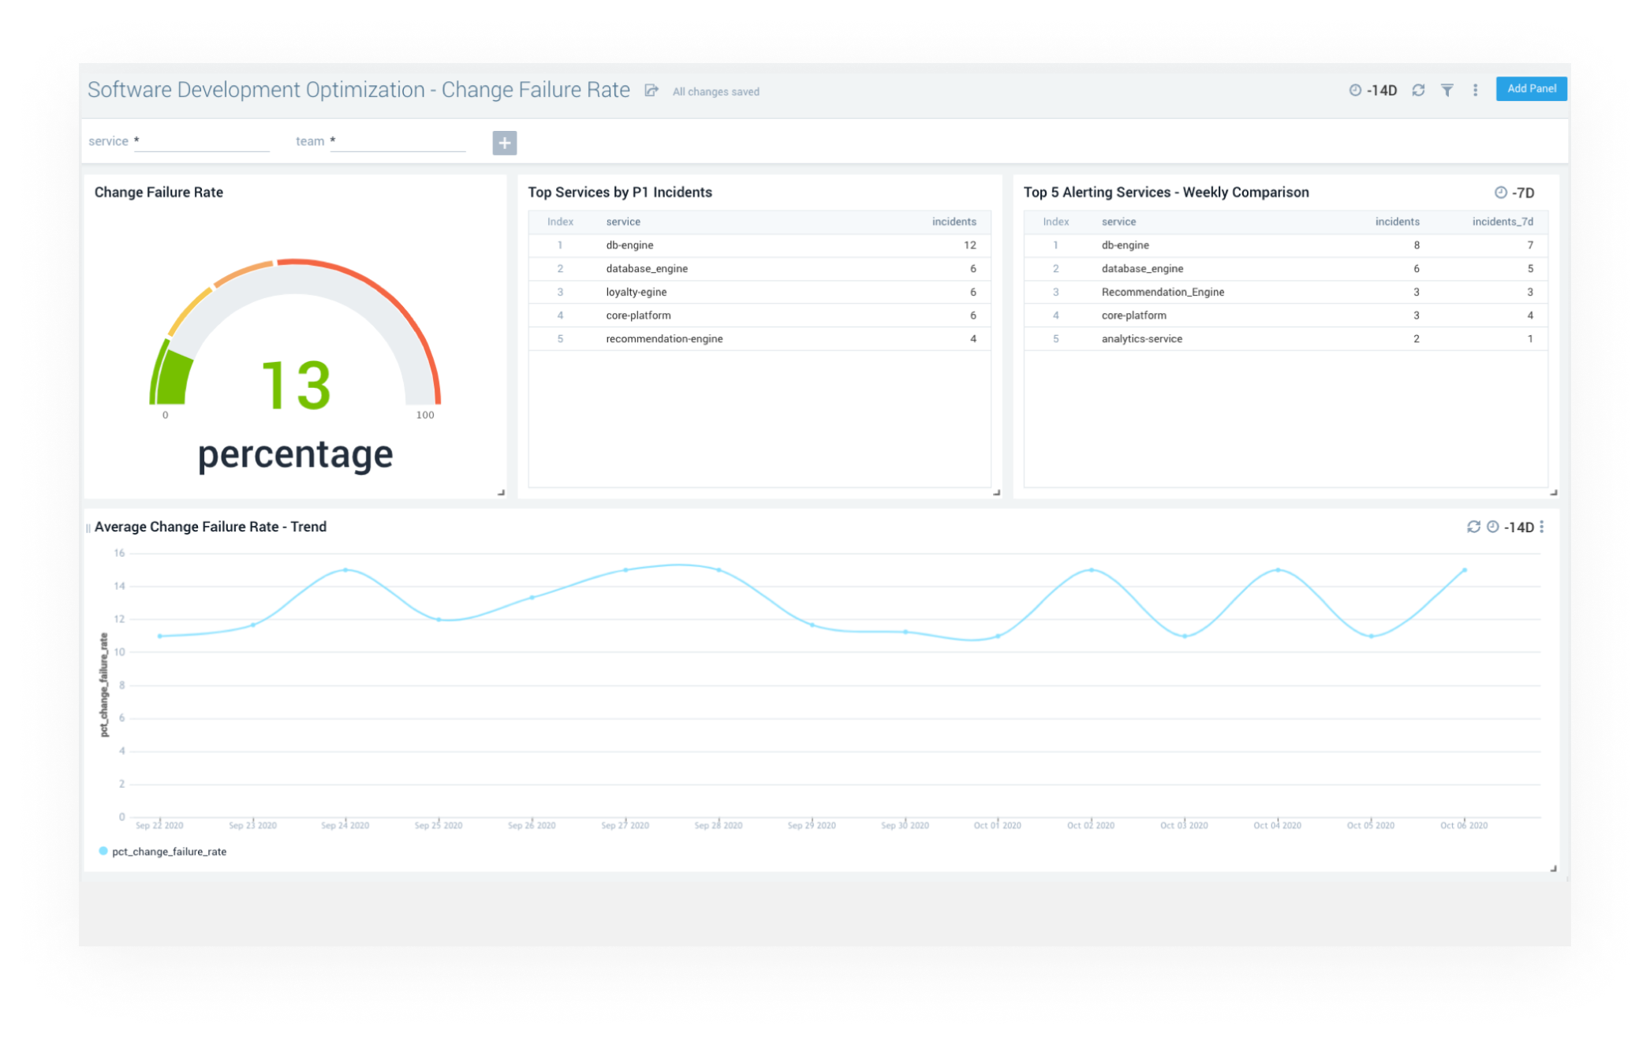
Task: Open the Trend panel kebab menu
Action: pyautogui.click(x=1542, y=527)
